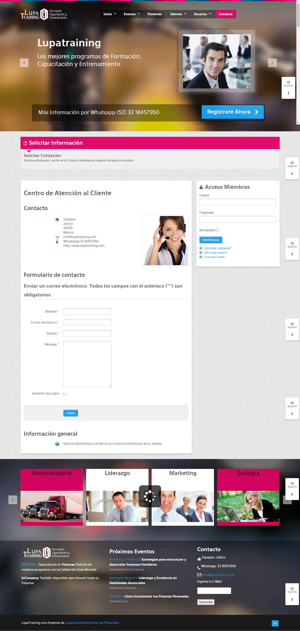The height and width of the screenshot is (631, 300).
Task: Open the Crear una cuenta link
Action: pos(214,257)
